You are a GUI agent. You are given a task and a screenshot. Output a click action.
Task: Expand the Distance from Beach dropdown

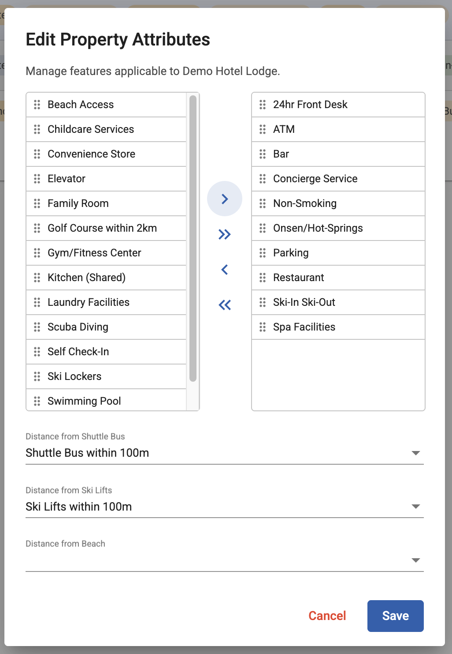click(224, 560)
